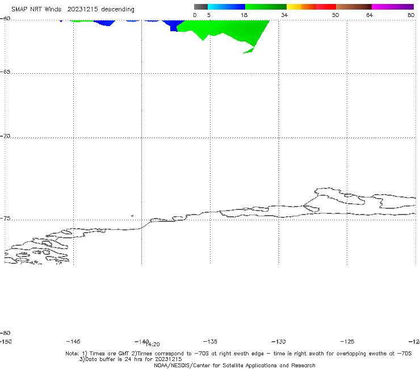Screen dimensions: 420x369
Task: Click the color bar label "50"
Action: (335, 15)
